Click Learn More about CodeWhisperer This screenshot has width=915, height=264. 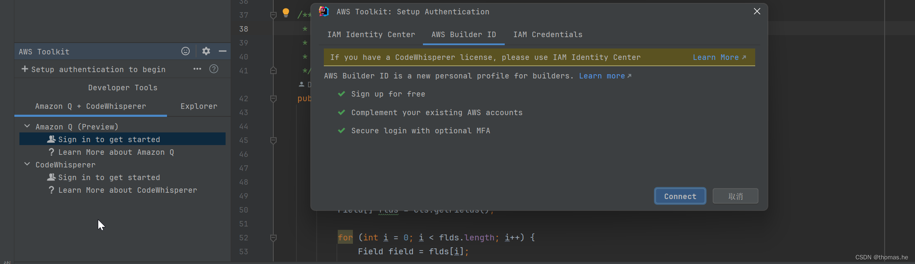click(127, 190)
